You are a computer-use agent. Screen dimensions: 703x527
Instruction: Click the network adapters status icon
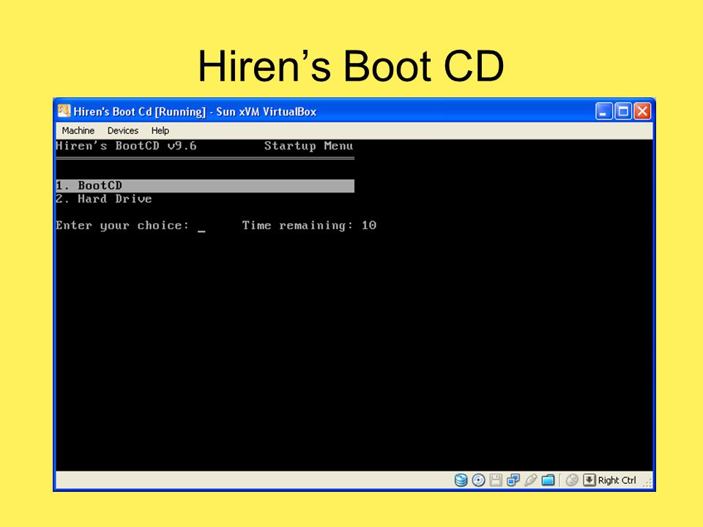point(514,479)
